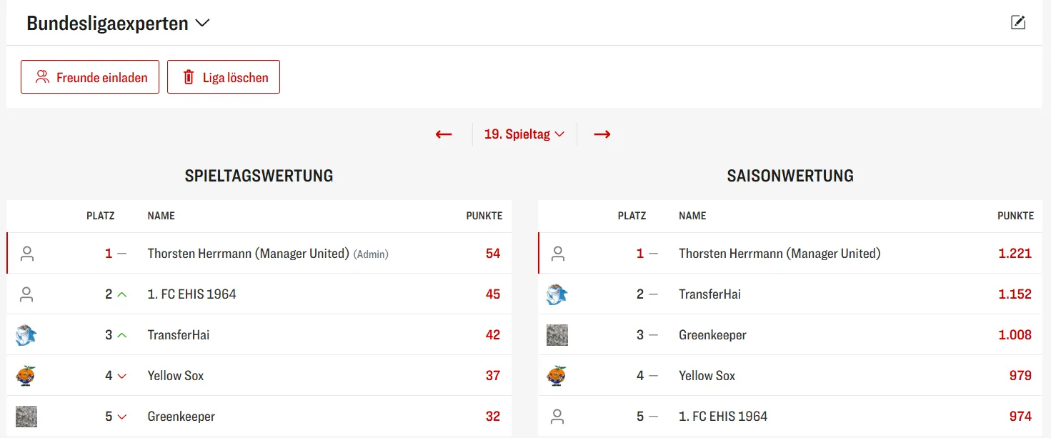The height and width of the screenshot is (438, 1051).
Task: Click the Punkte header in Saisonwertung
Action: pos(1015,216)
